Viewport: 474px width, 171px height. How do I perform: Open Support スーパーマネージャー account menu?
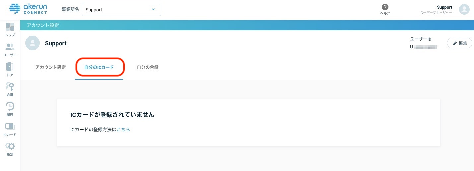pos(436,10)
